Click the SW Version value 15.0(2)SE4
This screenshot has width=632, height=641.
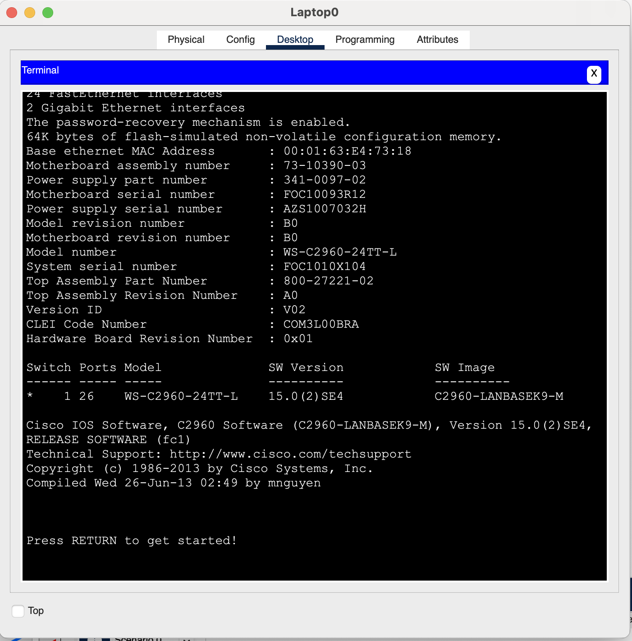pos(306,396)
